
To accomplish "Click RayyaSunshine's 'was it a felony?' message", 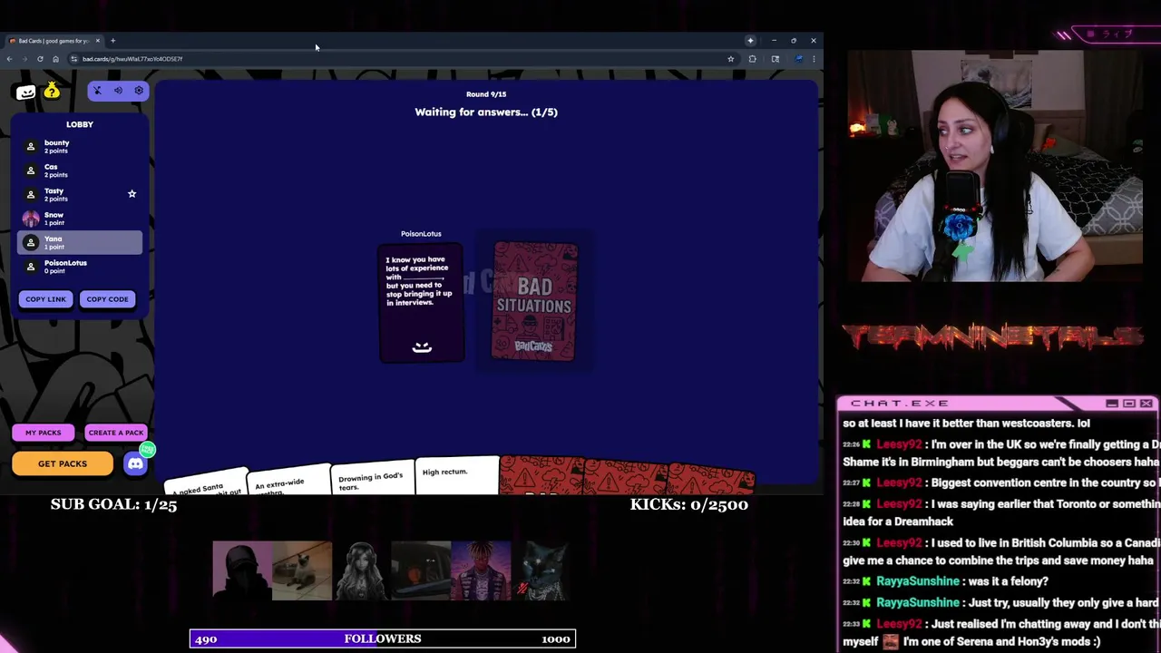I will coord(945,581).
